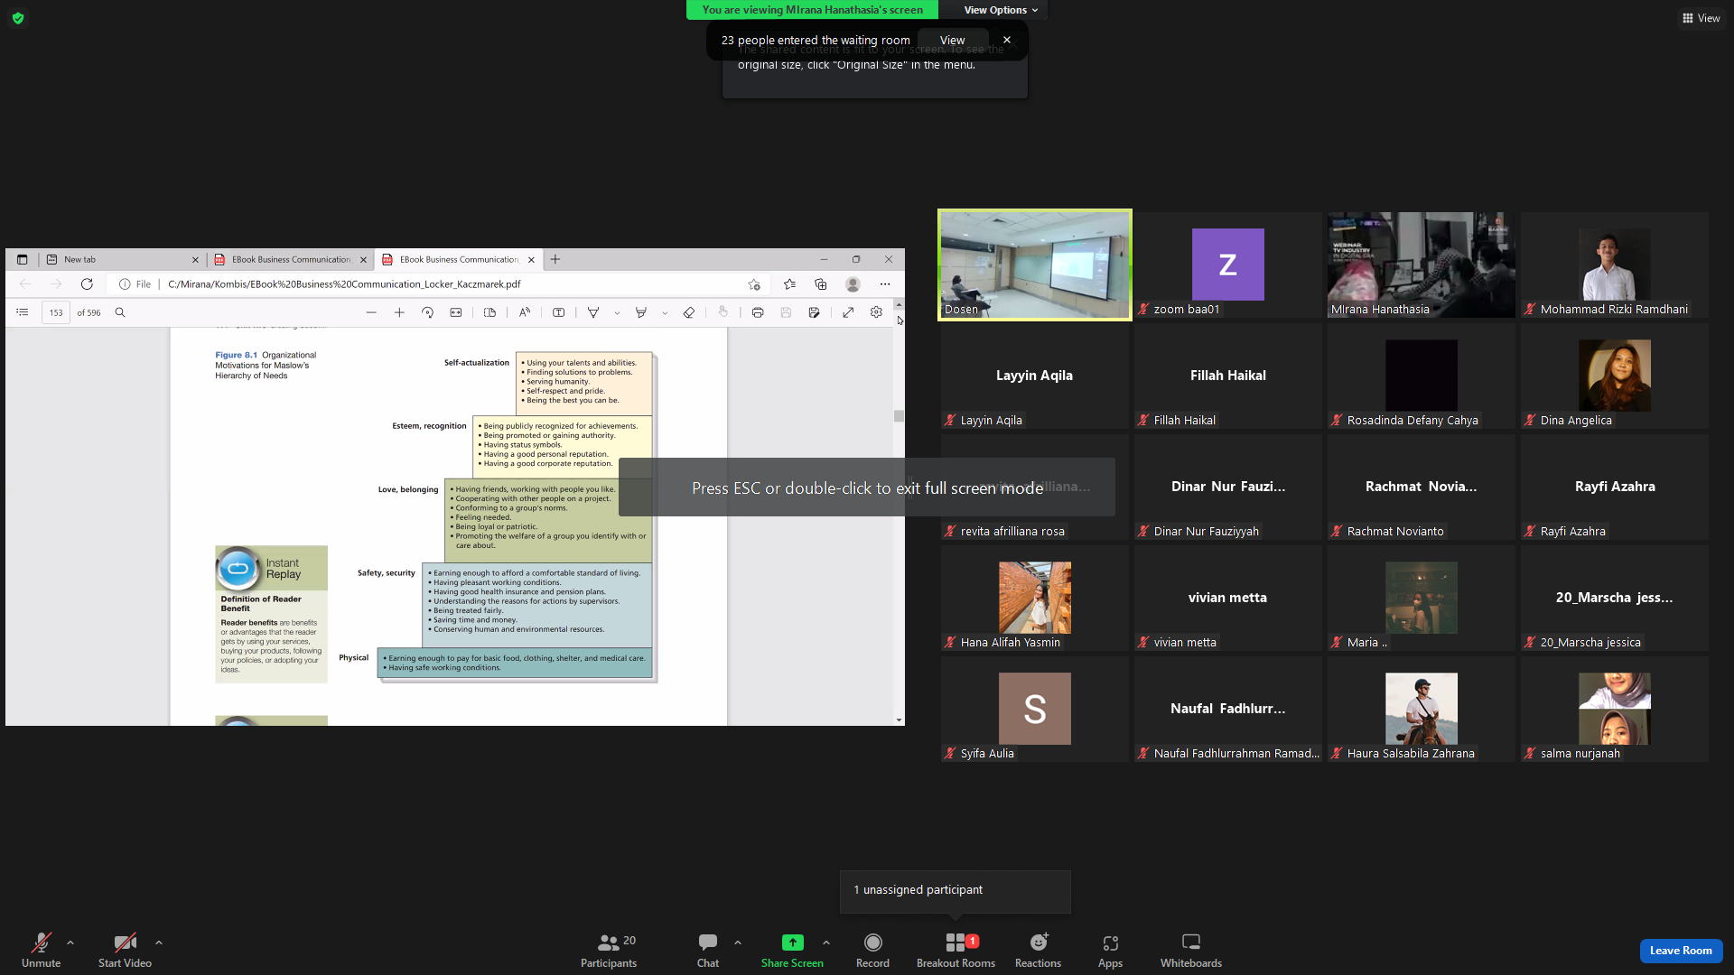The height and width of the screenshot is (975, 1734).
Task: Enter PDF full screen mode
Action: pyautogui.click(x=848, y=312)
